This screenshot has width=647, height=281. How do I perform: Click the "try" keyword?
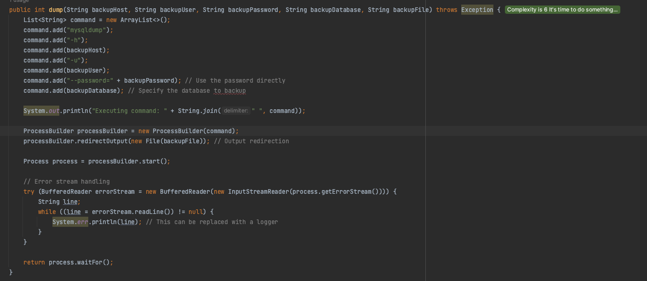click(x=29, y=191)
